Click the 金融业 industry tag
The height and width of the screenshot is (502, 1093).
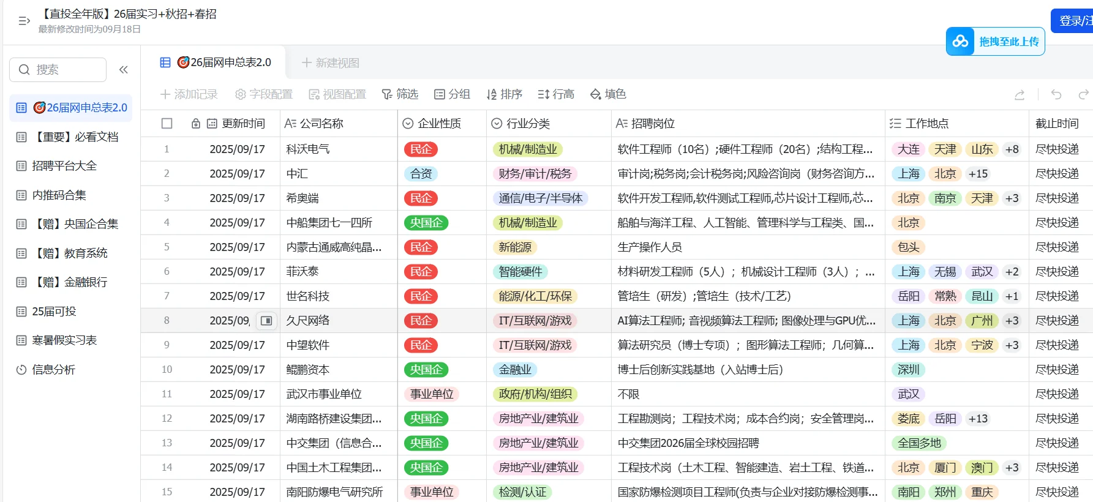(x=515, y=370)
